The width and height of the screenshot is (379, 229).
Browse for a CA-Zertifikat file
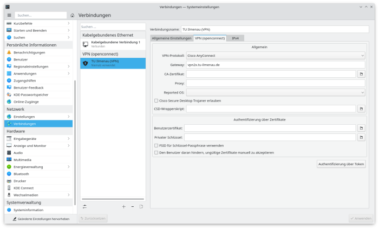coord(361,74)
